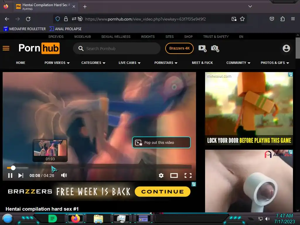Viewport: 300px width, 225px height.
Task: Save page to Pocket
Action: pos(272,19)
